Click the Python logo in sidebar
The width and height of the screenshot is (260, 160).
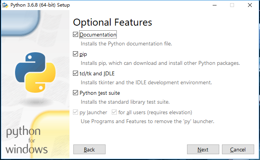pos(33,72)
